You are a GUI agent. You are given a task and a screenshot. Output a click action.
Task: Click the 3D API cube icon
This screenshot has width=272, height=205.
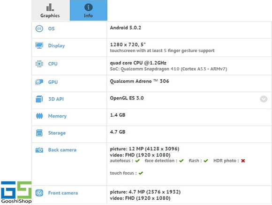[39, 99]
